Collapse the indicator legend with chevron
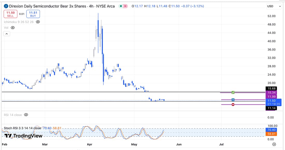 click(7, 34)
